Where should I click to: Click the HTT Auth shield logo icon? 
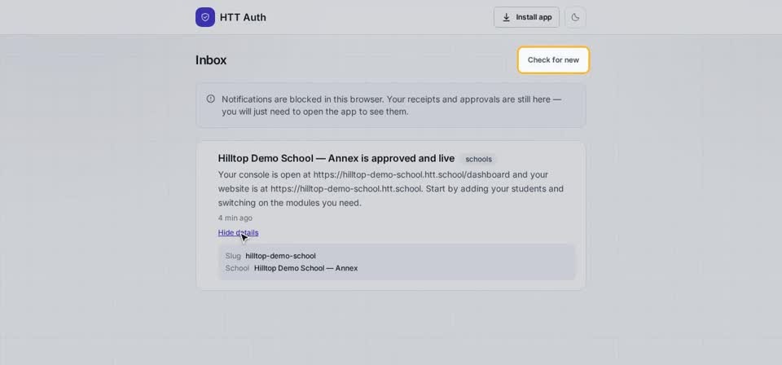click(205, 17)
